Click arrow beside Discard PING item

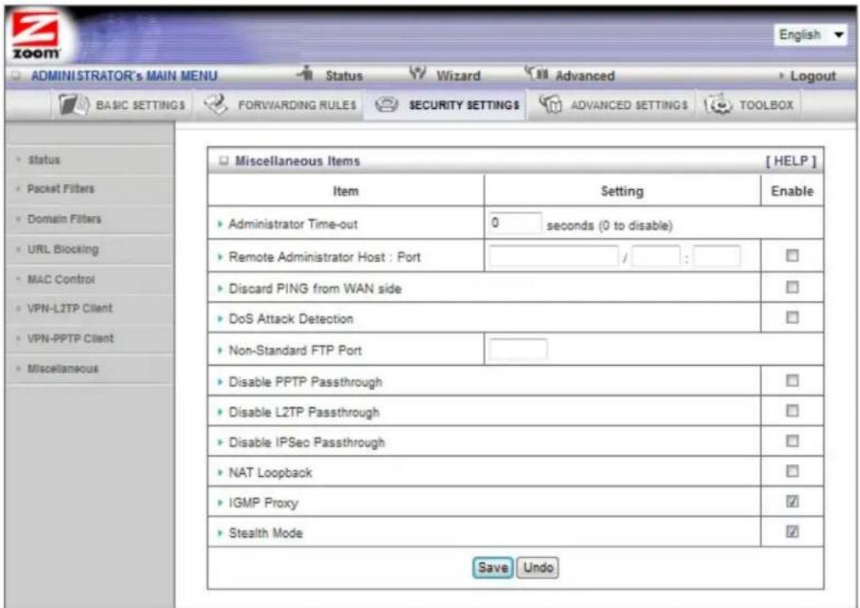(220, 289)
